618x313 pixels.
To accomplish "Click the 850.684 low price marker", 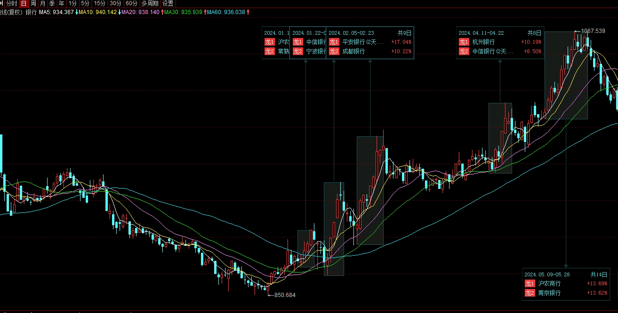I will click(285, 295).
